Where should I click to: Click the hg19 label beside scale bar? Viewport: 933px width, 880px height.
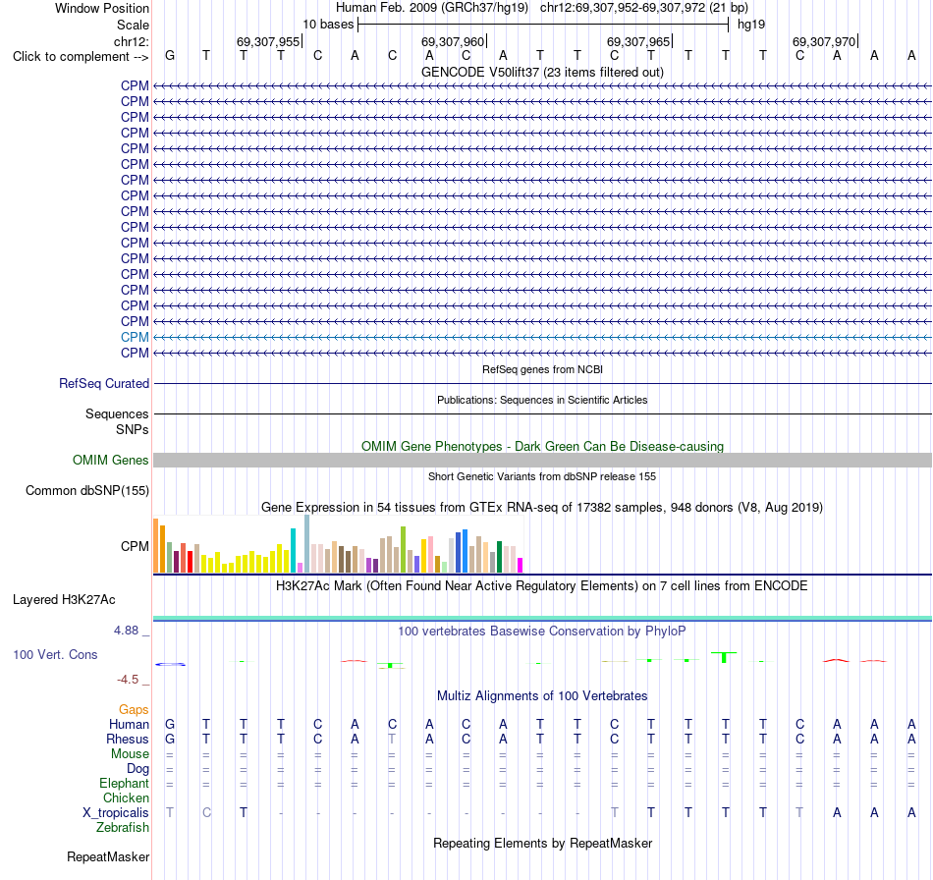(x=751, y=25)
